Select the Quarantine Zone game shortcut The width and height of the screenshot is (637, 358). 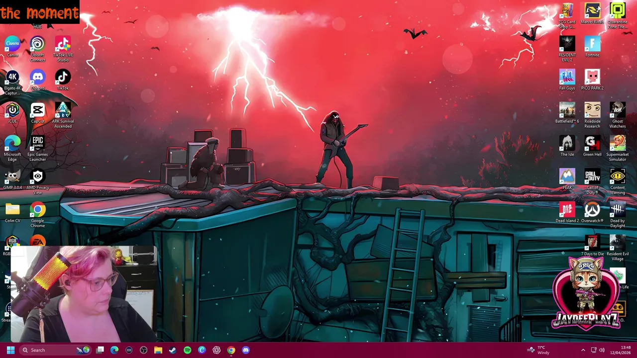click(x=618, y=16)
